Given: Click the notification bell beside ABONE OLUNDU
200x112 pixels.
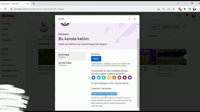Looking at the screenshot, I should click(x=184, y=27).
